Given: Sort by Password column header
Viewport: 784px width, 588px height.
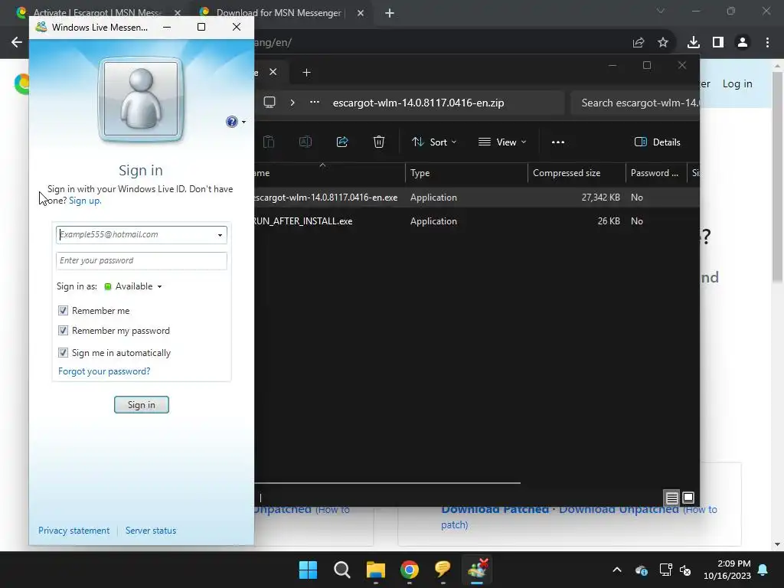Looking at the screenshot, I should 656,173.
